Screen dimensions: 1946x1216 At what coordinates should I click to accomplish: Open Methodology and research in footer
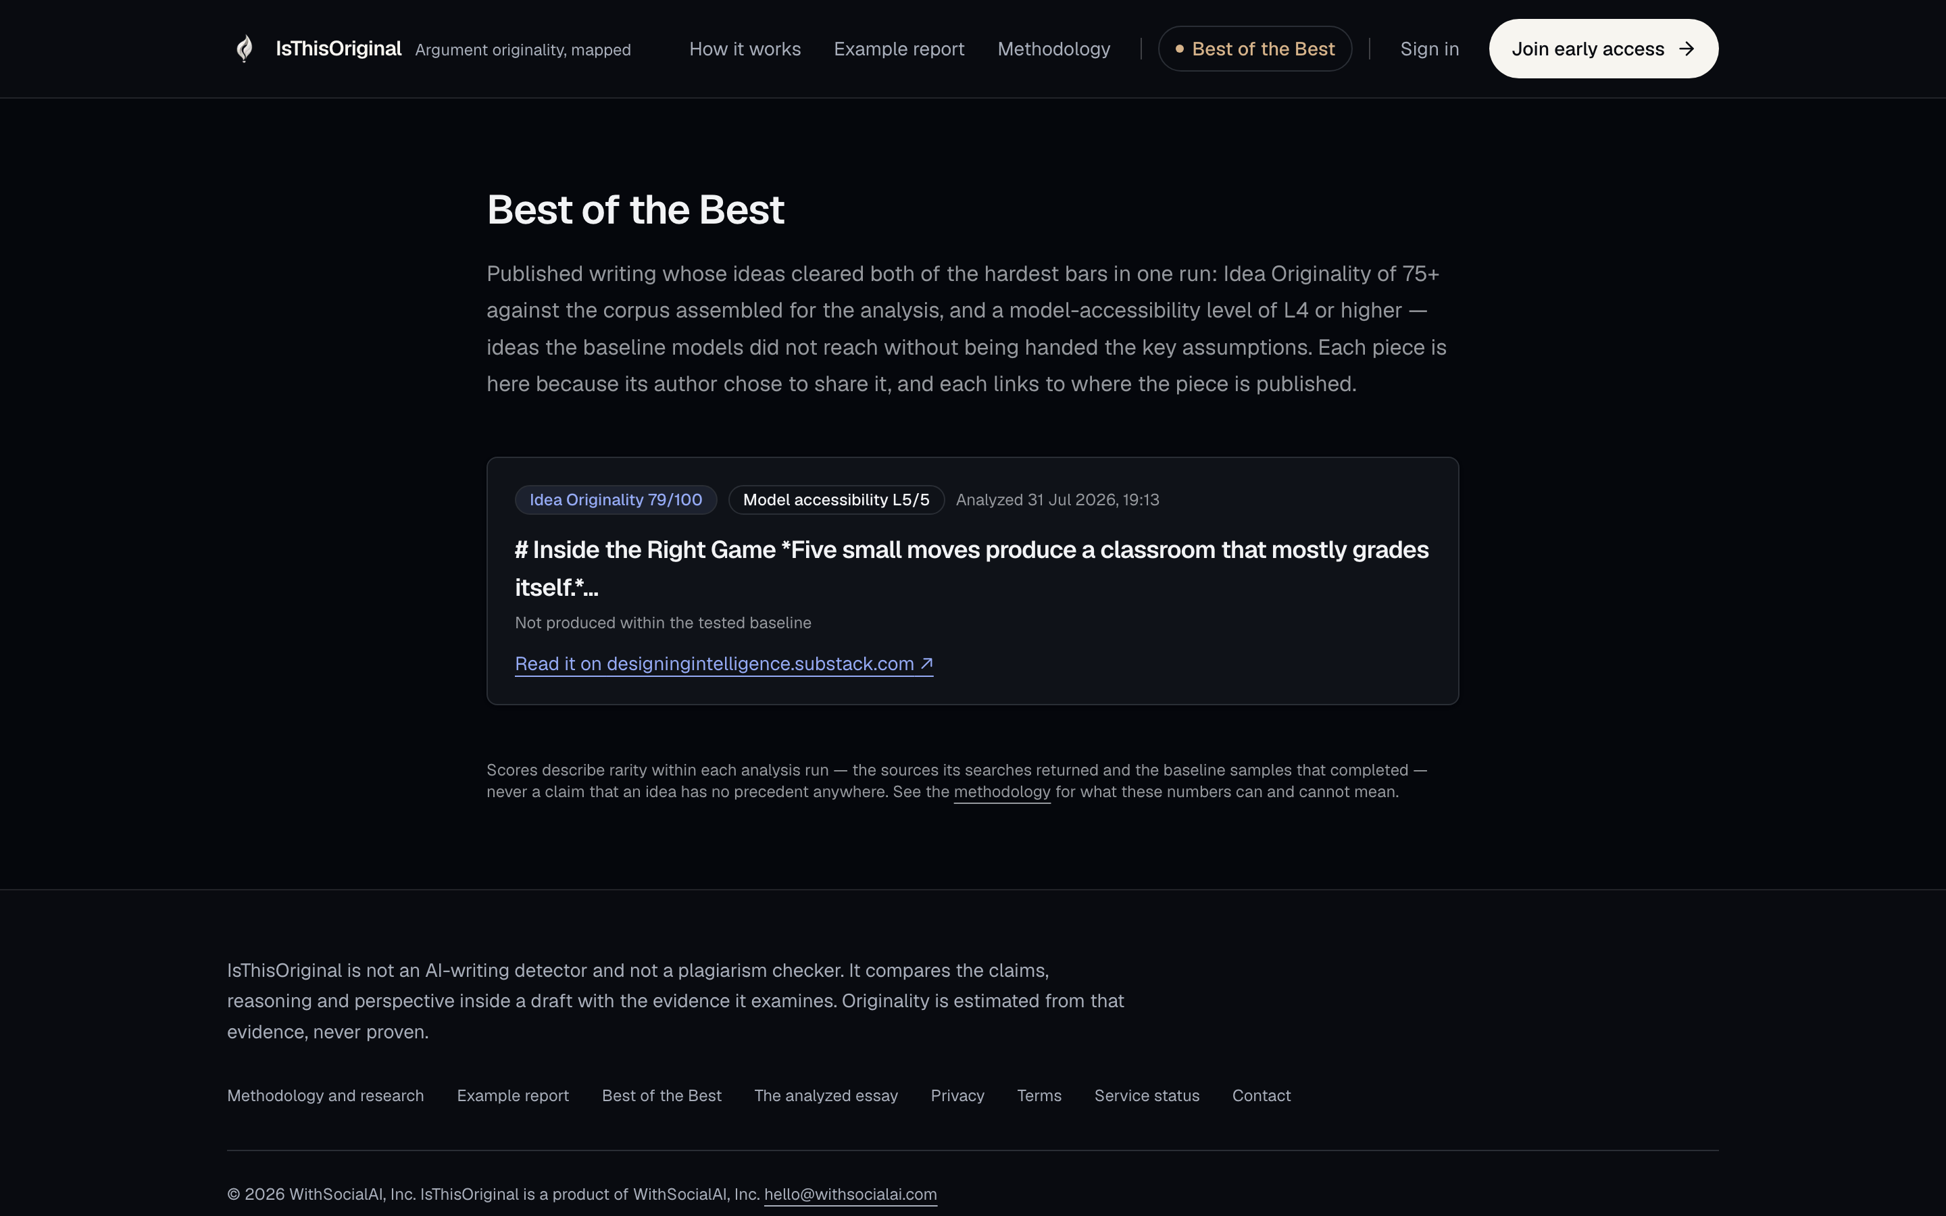coord(325,1095)
